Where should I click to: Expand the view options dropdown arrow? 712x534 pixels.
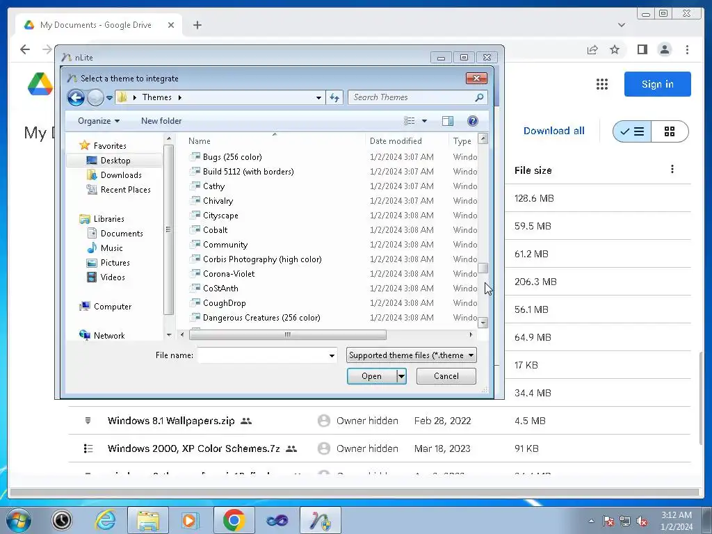[425, 121]
